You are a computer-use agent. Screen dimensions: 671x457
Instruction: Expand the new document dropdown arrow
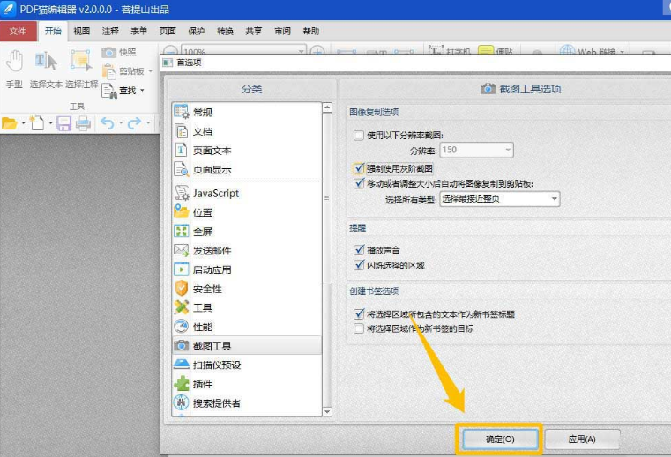click(x=50, y=123)
